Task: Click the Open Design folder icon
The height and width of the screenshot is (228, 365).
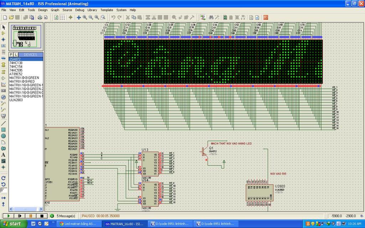Action: coord(11,17)
